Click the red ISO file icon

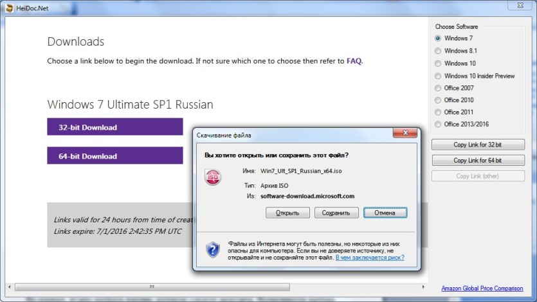coord(213,177)
